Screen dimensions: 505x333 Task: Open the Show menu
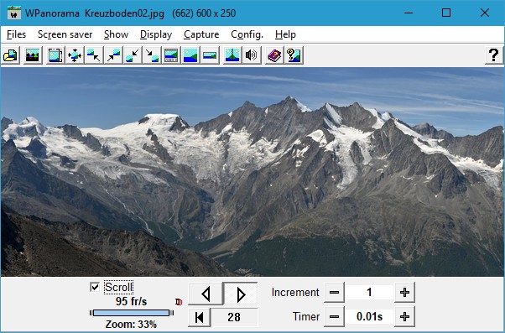pyautogui.click(x=117, y=34)
